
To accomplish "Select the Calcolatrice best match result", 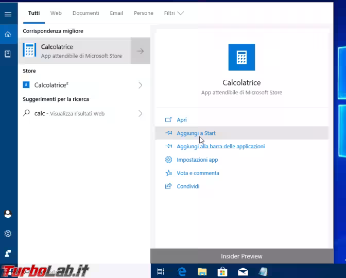I will pyautogui.click(x=74, y=51).
